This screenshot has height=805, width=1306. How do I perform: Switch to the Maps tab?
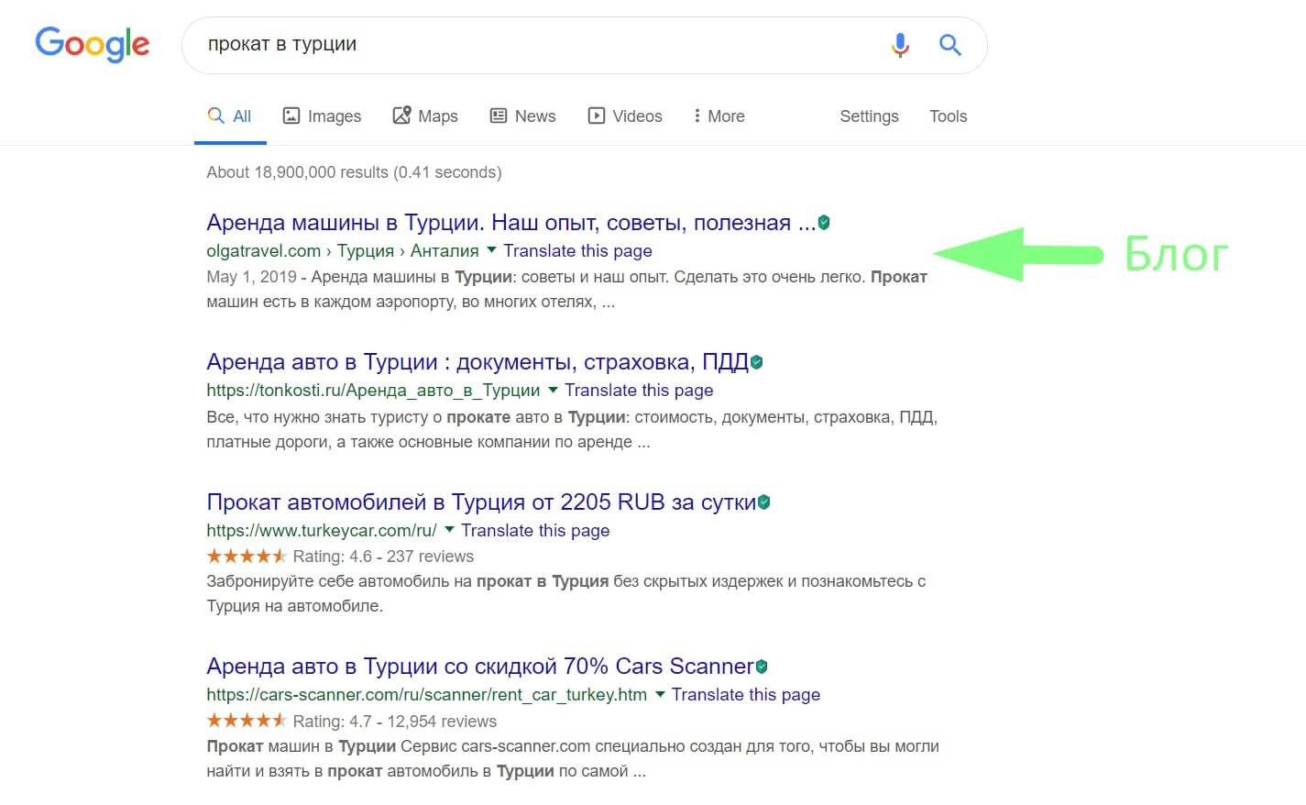425,116
